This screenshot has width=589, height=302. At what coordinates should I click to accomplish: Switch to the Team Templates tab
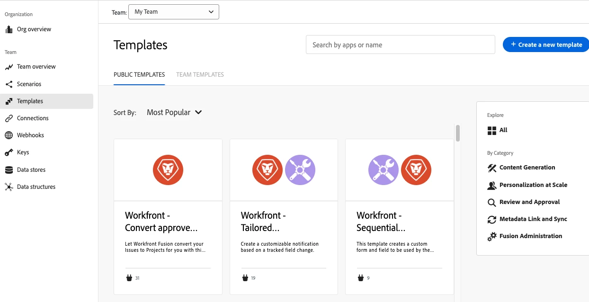[200, 75]
